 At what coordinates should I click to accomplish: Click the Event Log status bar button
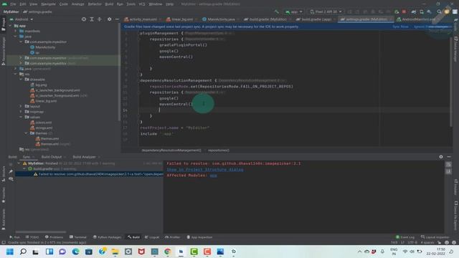pyautogui.click(x=405, y=237)
